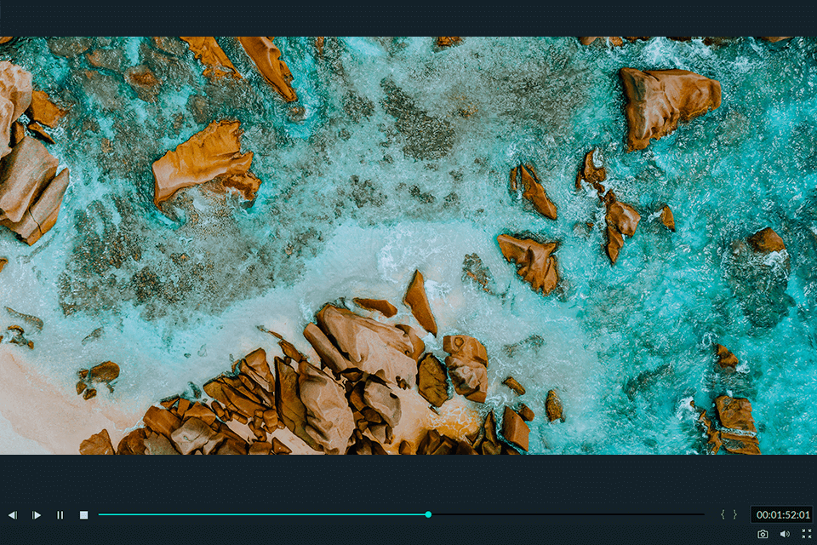Mute audio using the speaker icon
This screenshot has height=545, width=817.
click(x=785, y=534)
